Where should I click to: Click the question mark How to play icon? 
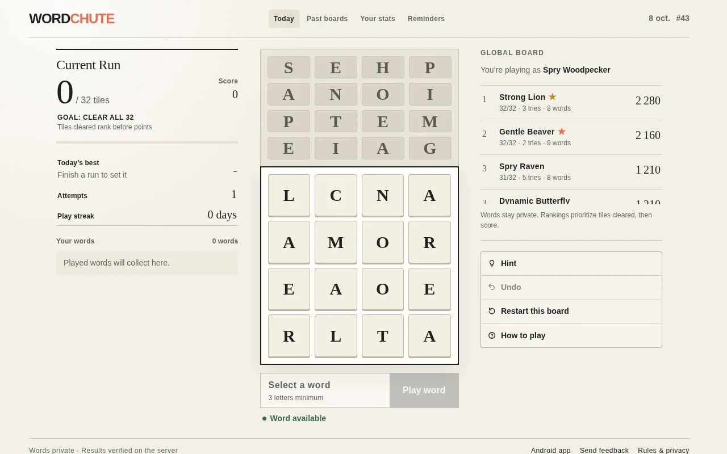point(492,335)
